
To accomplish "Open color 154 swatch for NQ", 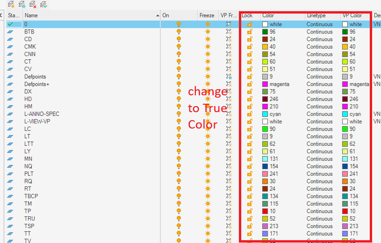I will pyautogui.click(x=265, y=166).
